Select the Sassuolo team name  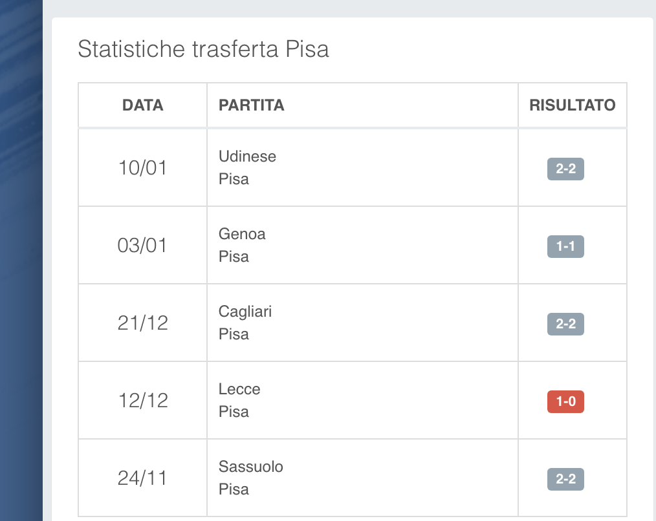point(251,467)
